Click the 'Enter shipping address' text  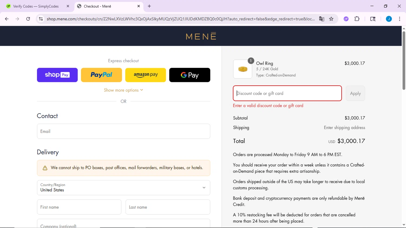(345, 128)
